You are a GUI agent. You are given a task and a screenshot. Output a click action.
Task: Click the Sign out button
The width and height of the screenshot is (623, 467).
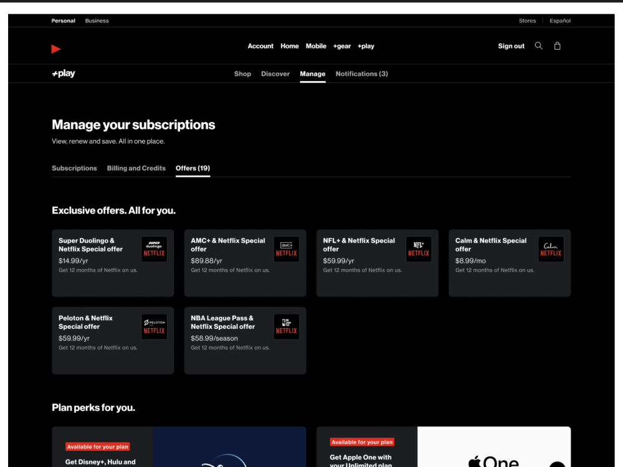pos(511,46)
